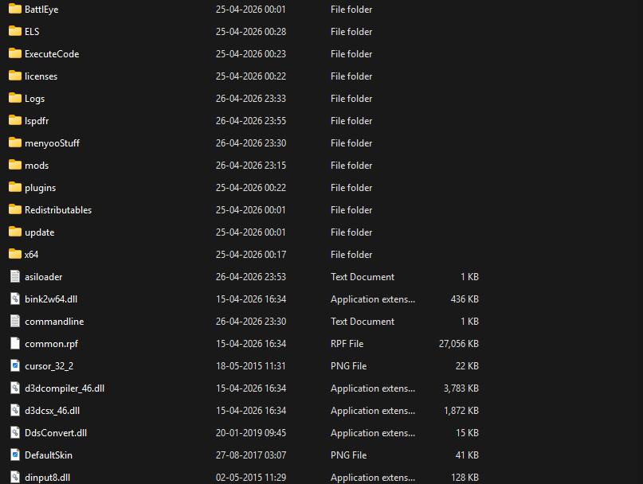Image resolution: width=643 pixels, height=484 pixels.
Task: Select the lspdfr folder icon
Action: pyautogui.click(x=14, y=121)
